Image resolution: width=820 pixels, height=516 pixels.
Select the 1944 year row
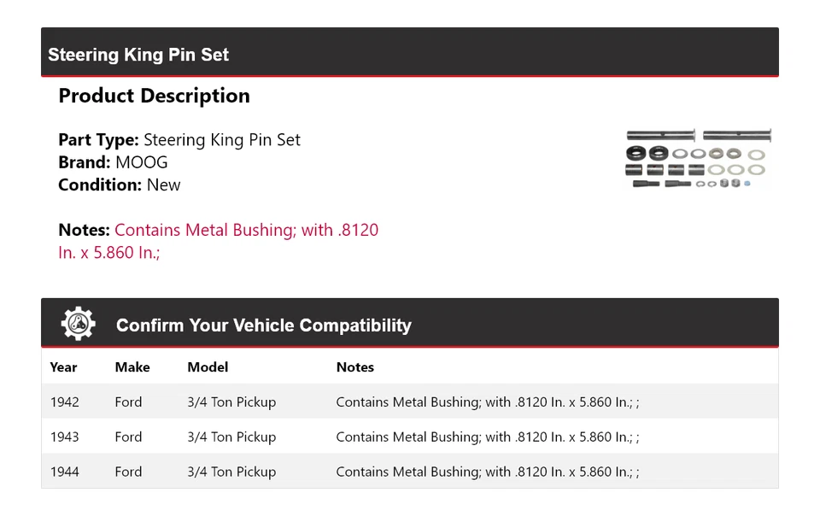pos(65,472)
